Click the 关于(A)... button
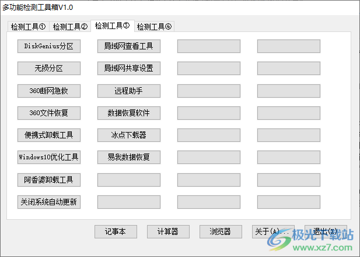Screen dimensions: 360x257 [273, 231]
